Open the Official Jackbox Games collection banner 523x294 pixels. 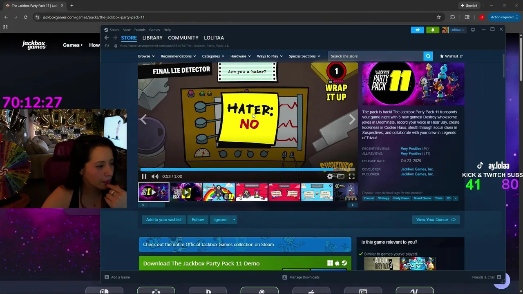[x=245, y=245]
